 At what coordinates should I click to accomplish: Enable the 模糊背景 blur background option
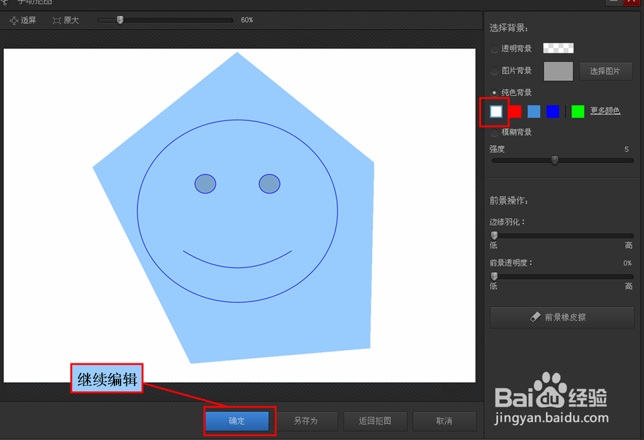click(x=494, y=132)
